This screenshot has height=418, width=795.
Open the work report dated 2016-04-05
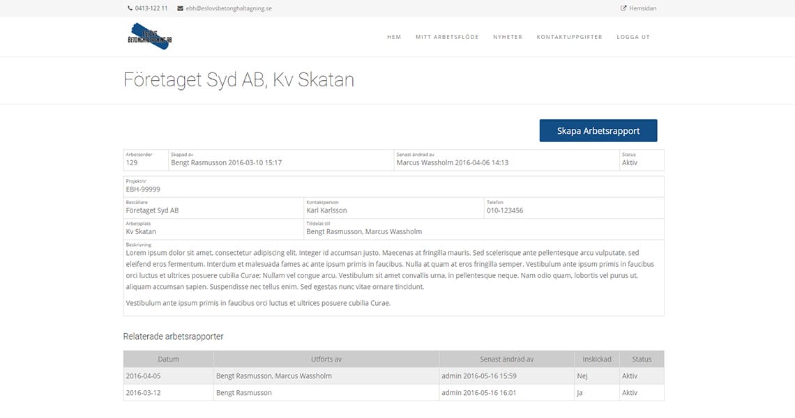[x=144, y=376]
